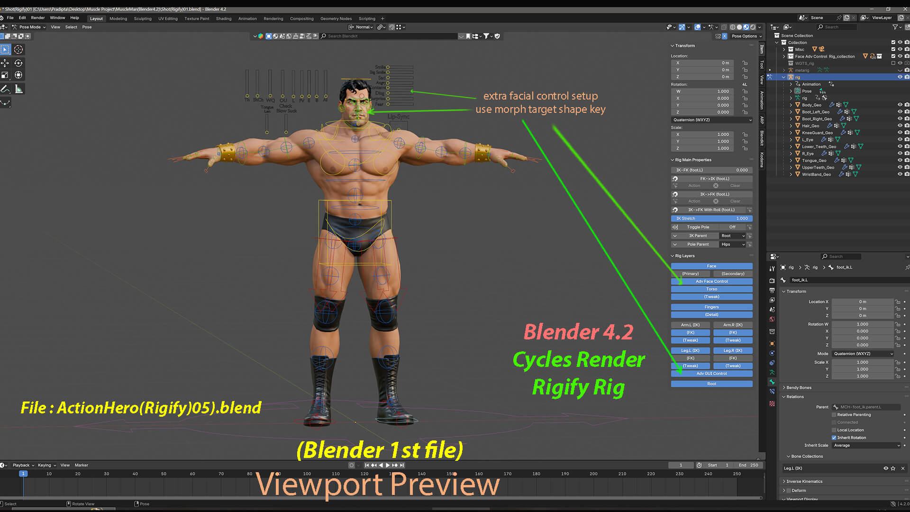Open the Bone Constraints properties tab icon
The image size is (910, 512).
(772, 392)
